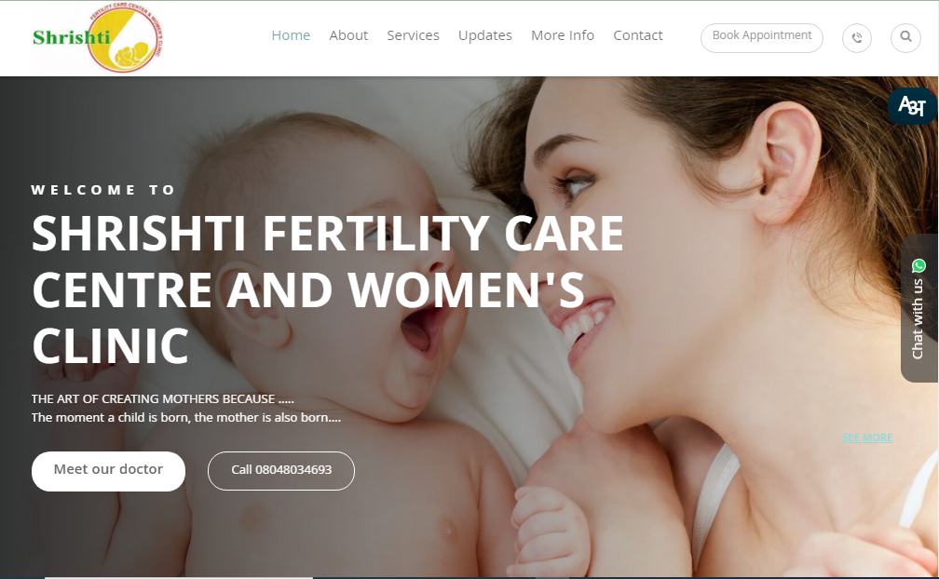Go to the Home menu item
This screenshot has height=579, width=939.
coord(291,35)
